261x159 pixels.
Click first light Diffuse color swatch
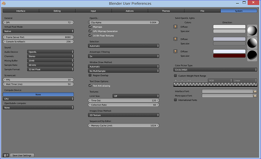pyautogui.click(x=229, y=26)
